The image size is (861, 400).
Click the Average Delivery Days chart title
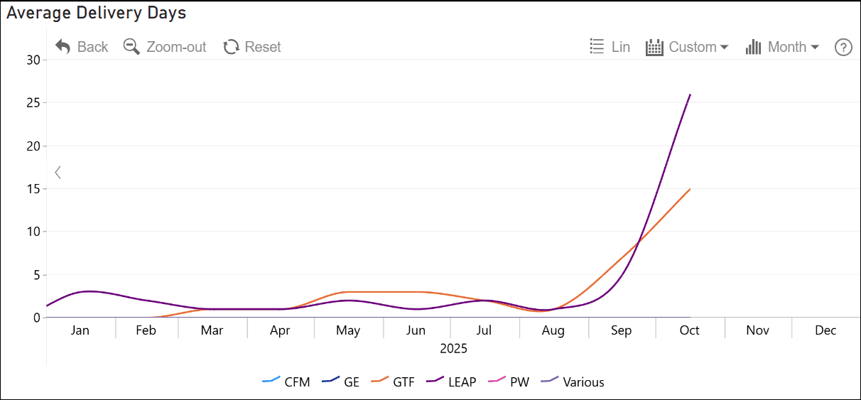click(96, 12)
